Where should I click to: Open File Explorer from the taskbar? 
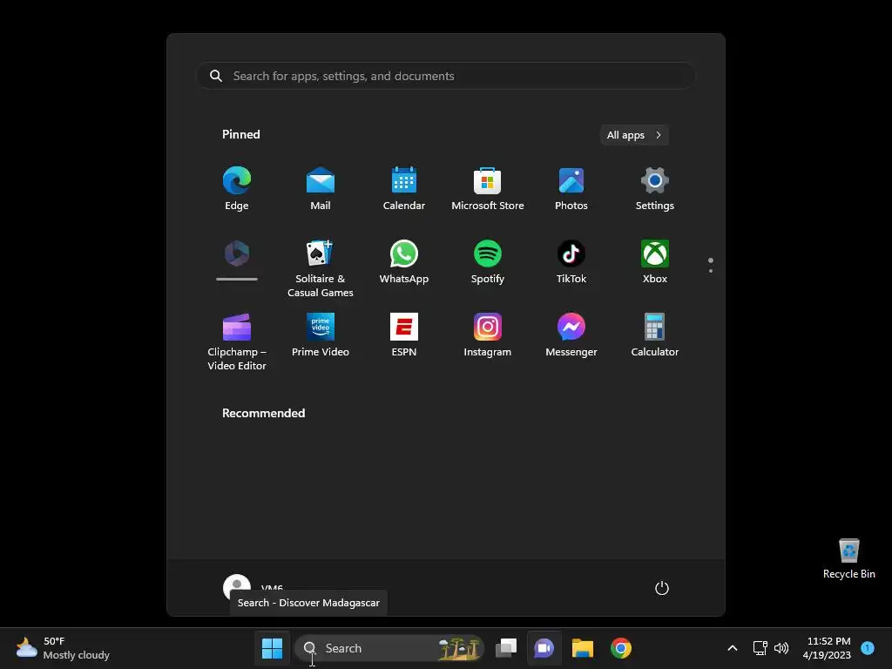click(x=583, y=648)
